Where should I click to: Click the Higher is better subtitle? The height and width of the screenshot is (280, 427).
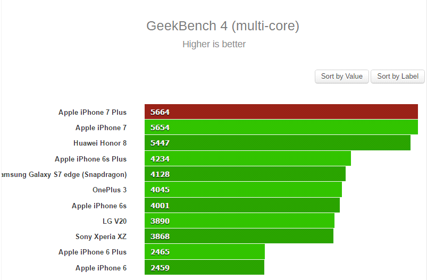click(214, 44)
